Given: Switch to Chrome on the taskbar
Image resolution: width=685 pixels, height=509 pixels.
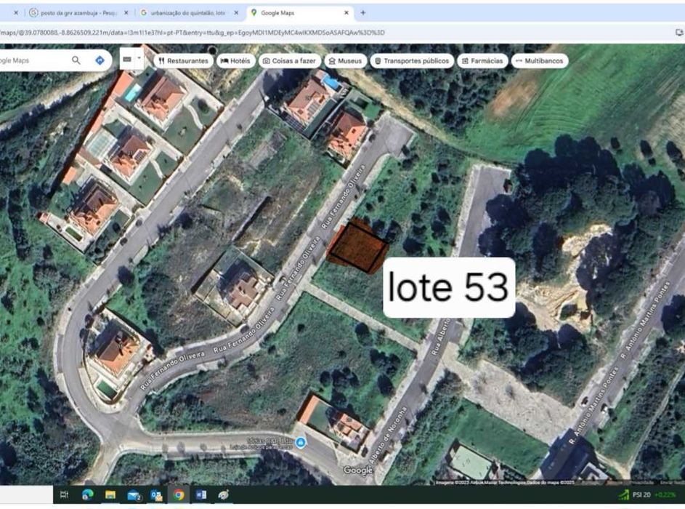Looking at the screenshot, I should pyautogui.click(x=179, y=495).
